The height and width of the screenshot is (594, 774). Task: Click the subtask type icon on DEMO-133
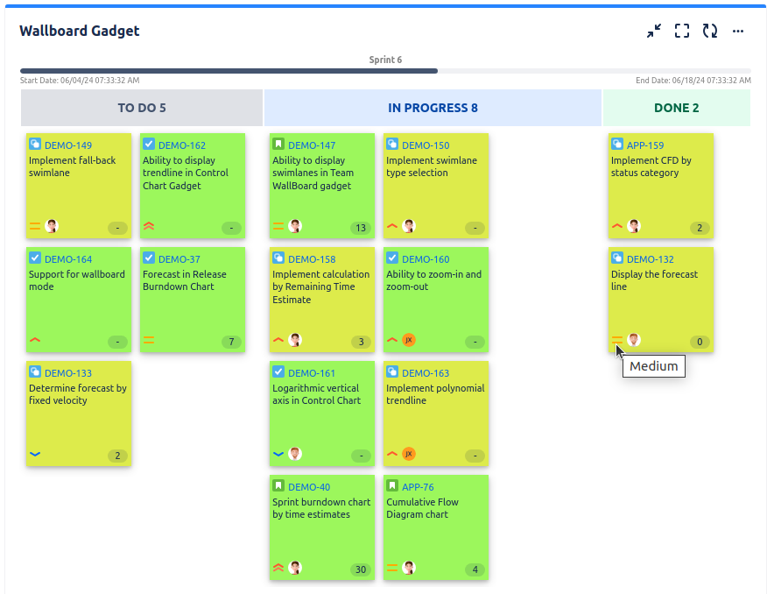[35, 371]
